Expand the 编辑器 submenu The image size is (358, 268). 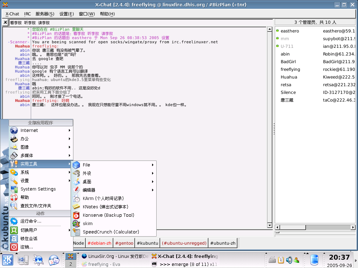pos(114,190)
